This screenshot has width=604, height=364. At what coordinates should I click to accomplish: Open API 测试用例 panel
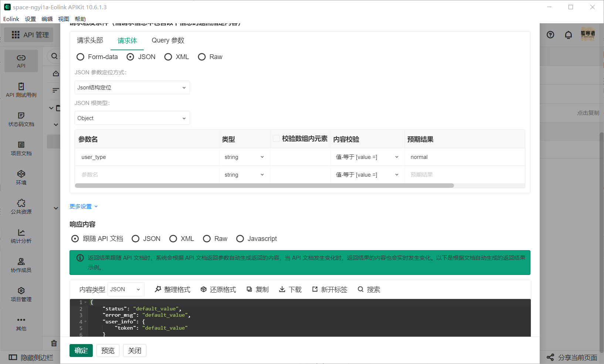(21, 90)
